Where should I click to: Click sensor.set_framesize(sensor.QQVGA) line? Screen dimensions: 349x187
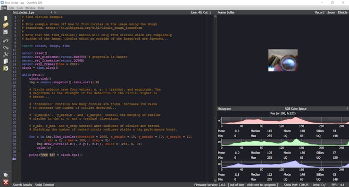pyautogui.click(x=53, y=60)
